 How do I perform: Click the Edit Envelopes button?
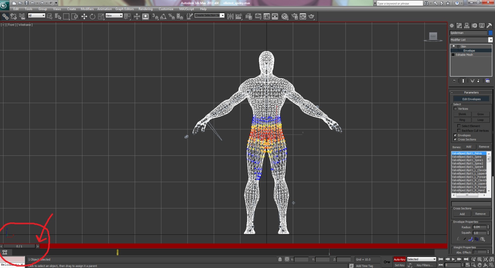(x=471, y=99)
